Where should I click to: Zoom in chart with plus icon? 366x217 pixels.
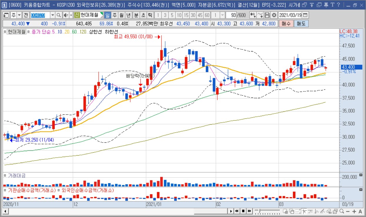354,211
